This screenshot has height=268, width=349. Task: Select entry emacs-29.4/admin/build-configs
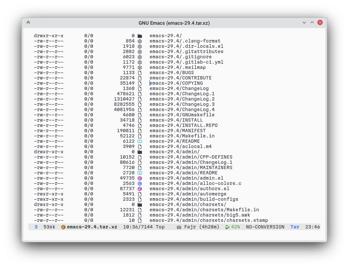(194, 199)
